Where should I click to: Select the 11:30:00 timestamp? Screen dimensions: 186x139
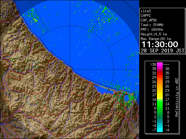point(160,44)
